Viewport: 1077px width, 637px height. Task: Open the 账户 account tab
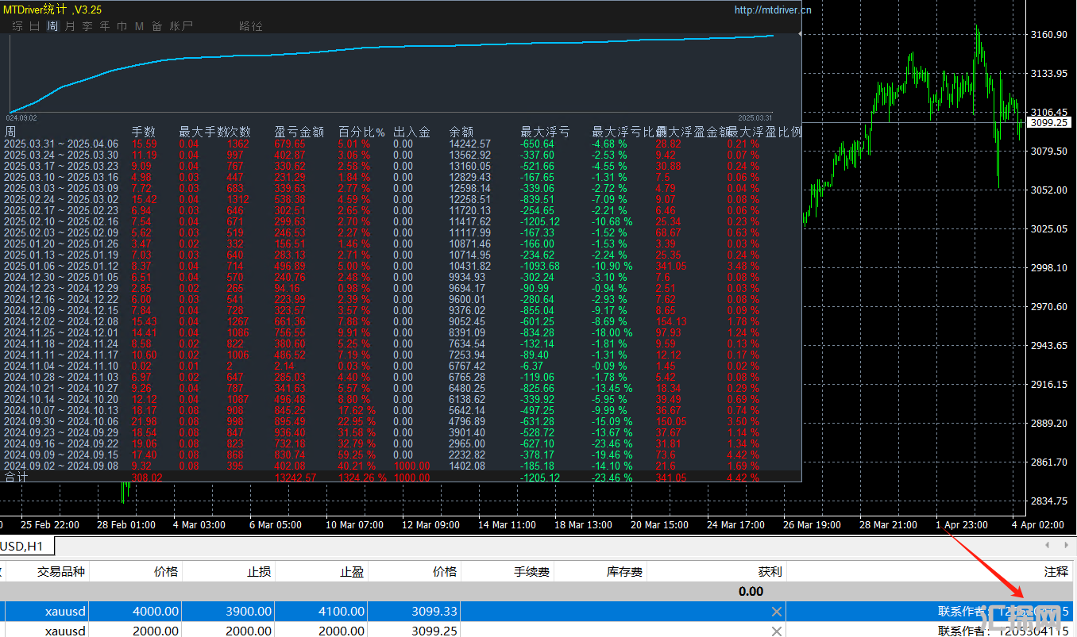point(181,26)
